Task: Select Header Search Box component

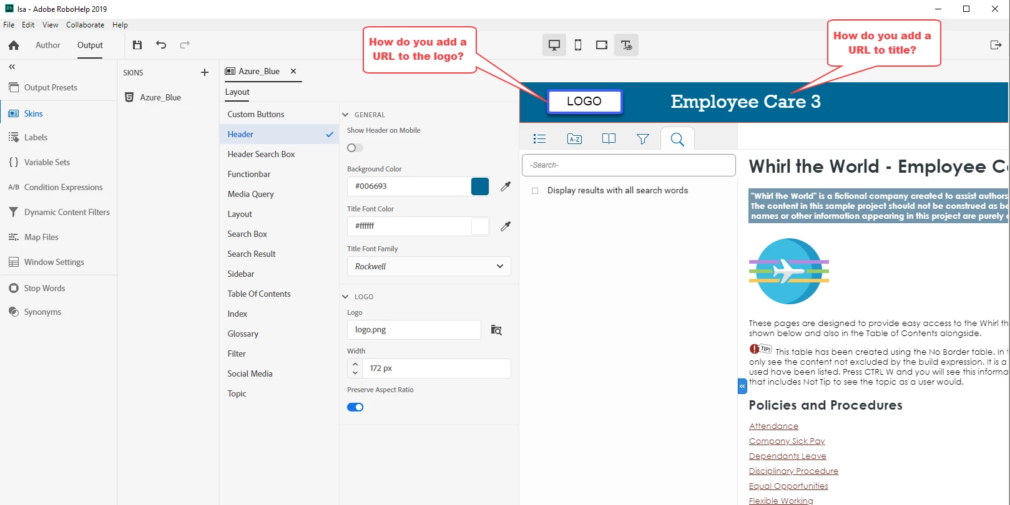Action: point(261,154)
